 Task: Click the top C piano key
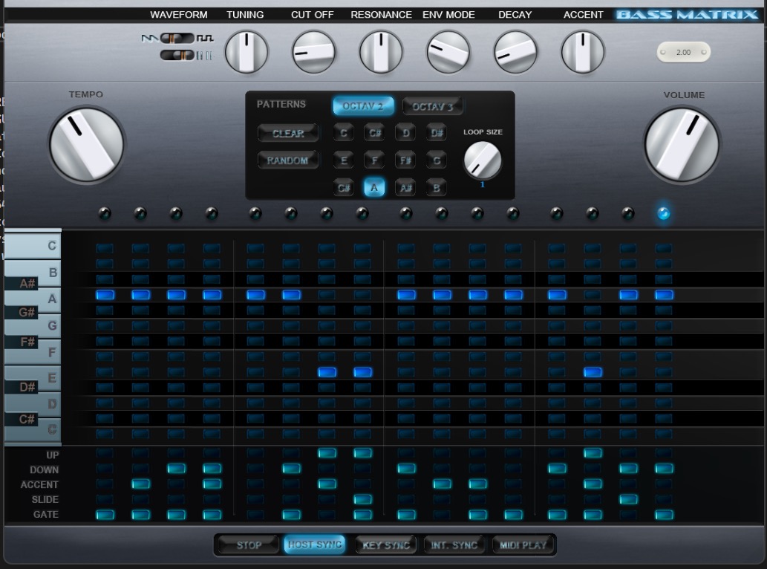point(33,245)
